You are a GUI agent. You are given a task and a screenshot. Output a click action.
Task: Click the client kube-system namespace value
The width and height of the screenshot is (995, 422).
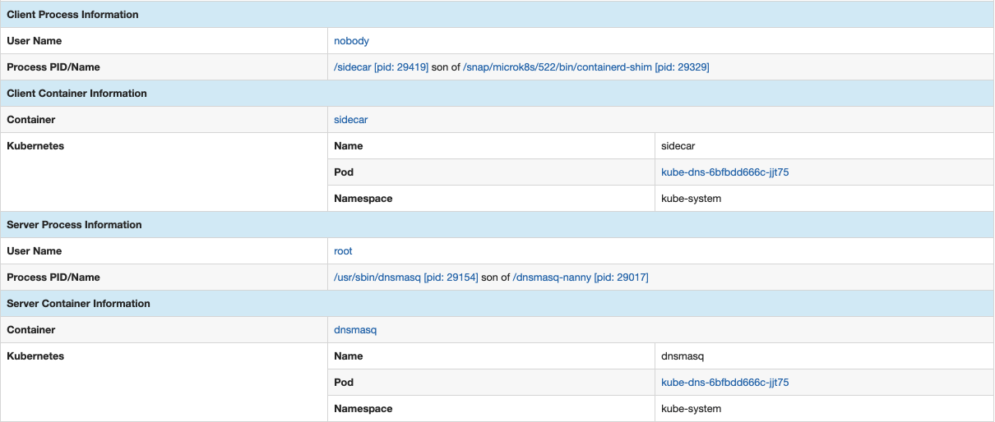[x=692, y=198]
